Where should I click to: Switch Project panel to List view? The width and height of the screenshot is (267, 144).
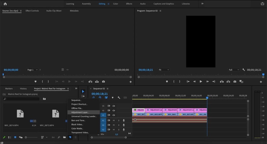(x=10, y=137)
